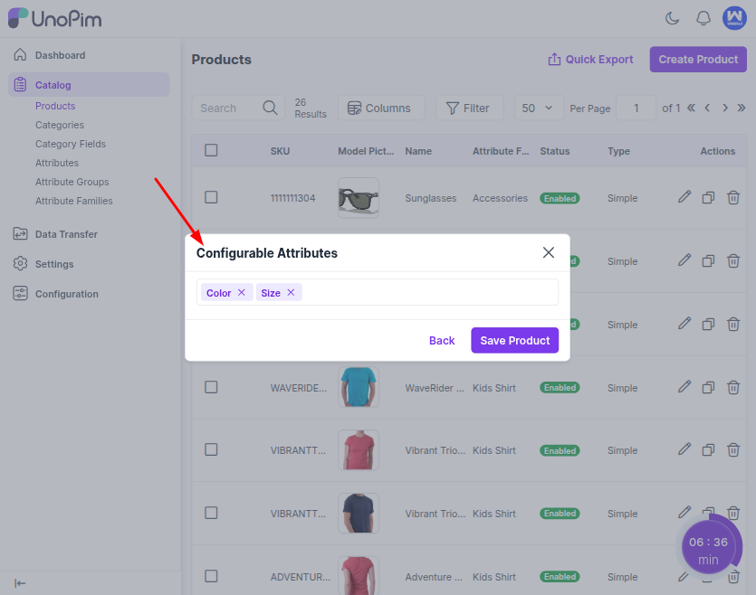Edit the Sunglasses product
The image size is (756, 595).
click(684, 197)
